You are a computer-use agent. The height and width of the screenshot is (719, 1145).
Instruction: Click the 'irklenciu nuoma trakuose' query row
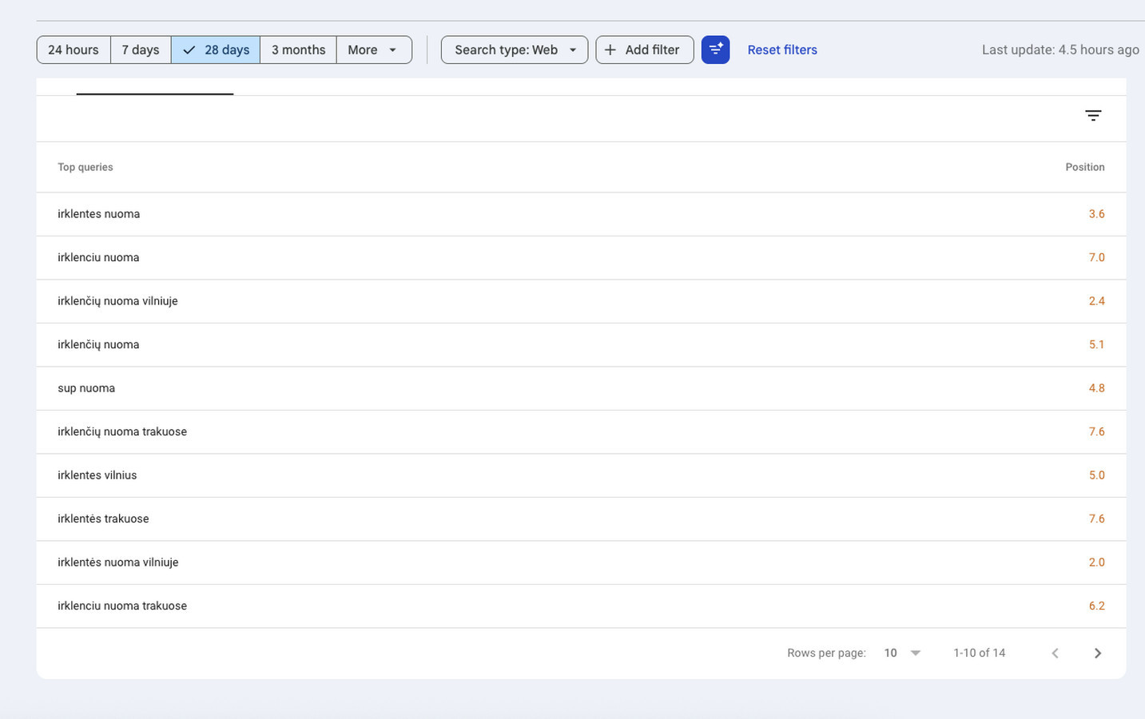pos(122,606)
